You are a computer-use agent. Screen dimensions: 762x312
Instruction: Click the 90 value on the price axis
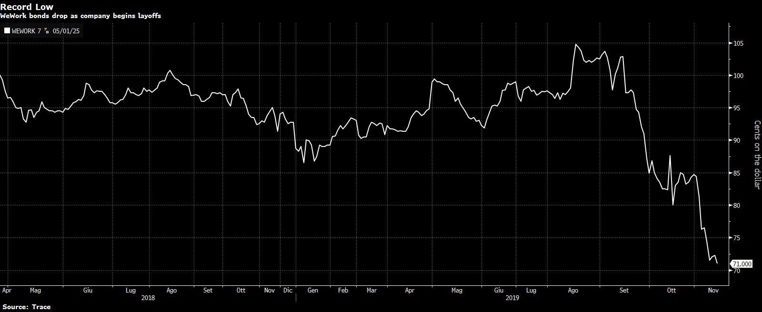point(738,140)
